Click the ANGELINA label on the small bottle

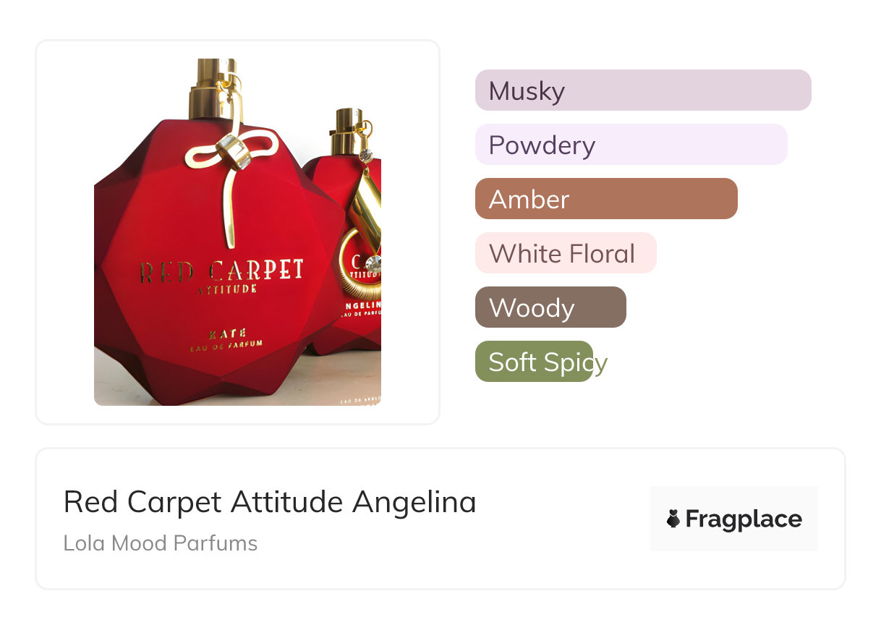(x=366, y=306)
